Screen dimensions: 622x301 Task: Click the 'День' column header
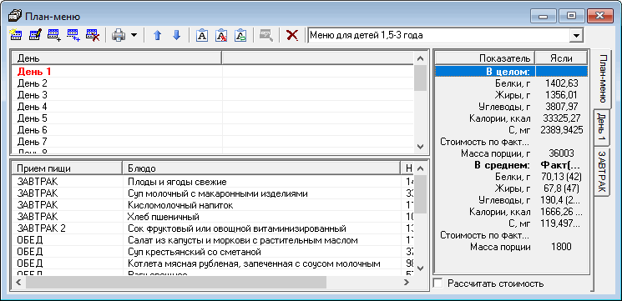click(x=117, y=58)
